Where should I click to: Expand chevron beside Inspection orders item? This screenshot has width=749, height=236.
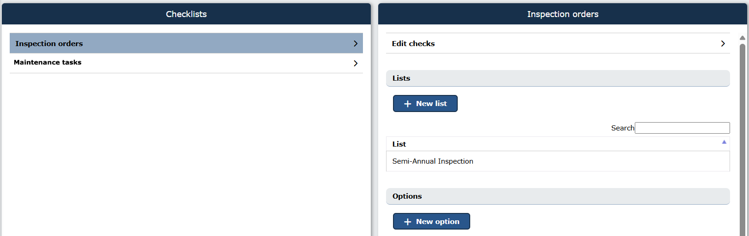point(356,43)
